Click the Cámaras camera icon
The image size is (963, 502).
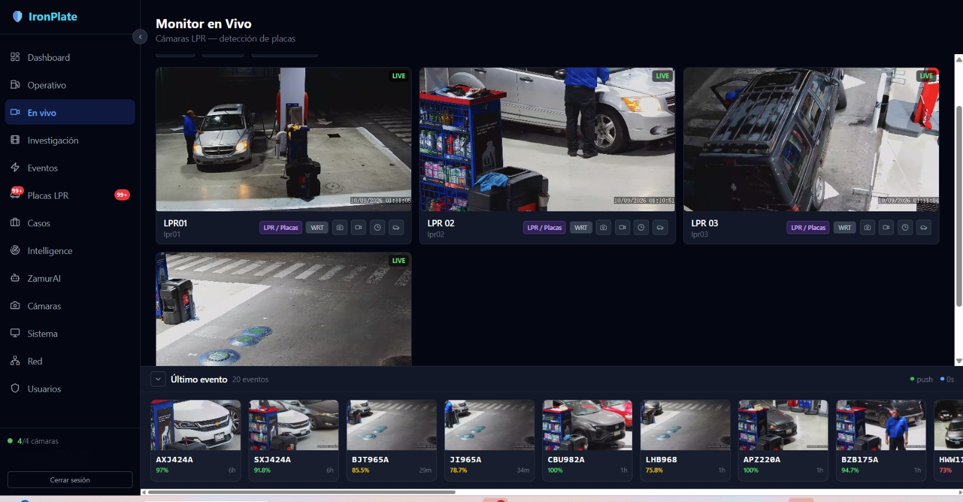(15, 306)
